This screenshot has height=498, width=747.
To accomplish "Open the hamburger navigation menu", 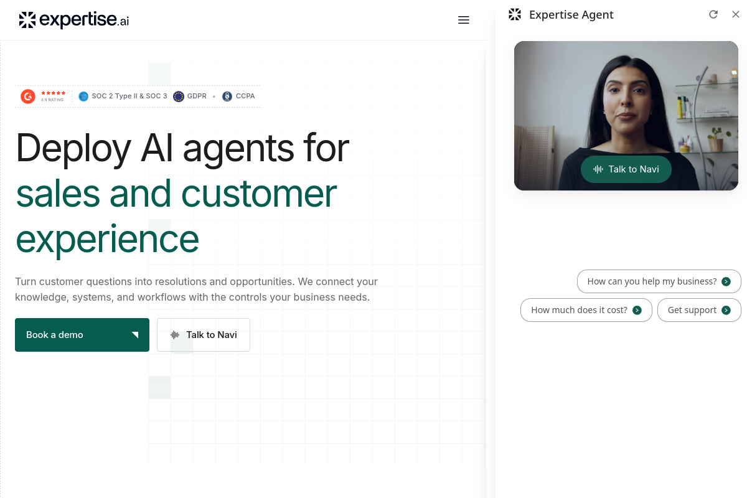I will 463,20.
